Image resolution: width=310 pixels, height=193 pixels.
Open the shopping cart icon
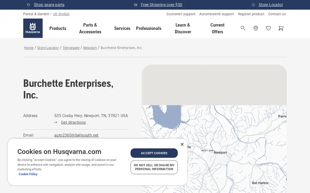(281, 28)
